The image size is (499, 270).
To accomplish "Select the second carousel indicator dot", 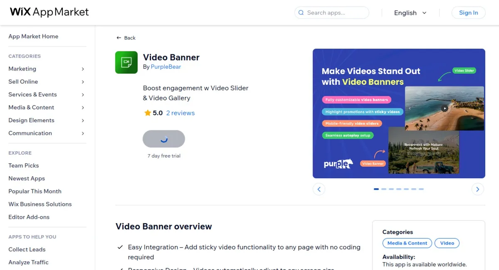I will coord(384,189).
